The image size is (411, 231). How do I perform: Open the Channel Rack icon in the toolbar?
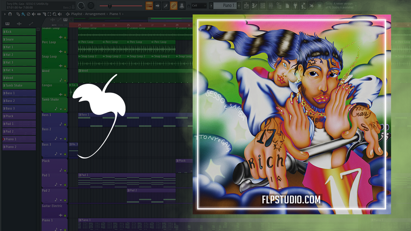click(x=262, y=5)
